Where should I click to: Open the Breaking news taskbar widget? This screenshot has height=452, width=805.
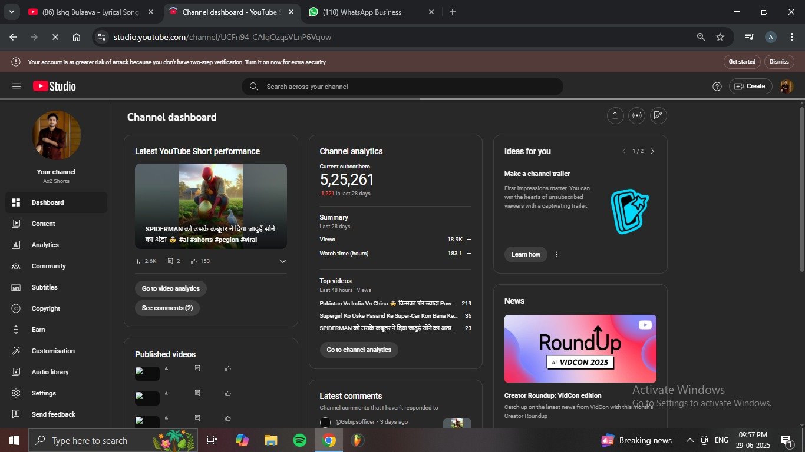click(x=636, y=440)
